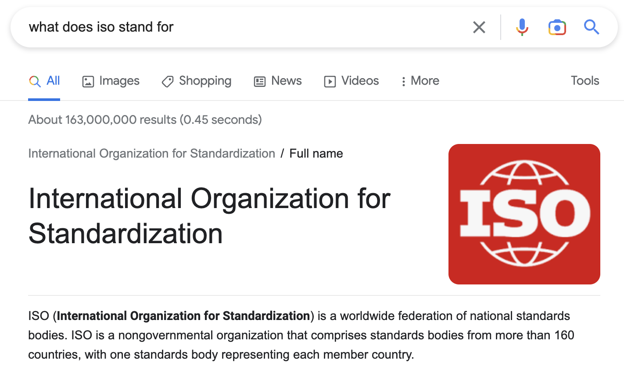This screenshot has height=374, width=624.
Task: Click the play icon beside Videos
Action: point(330,82)
